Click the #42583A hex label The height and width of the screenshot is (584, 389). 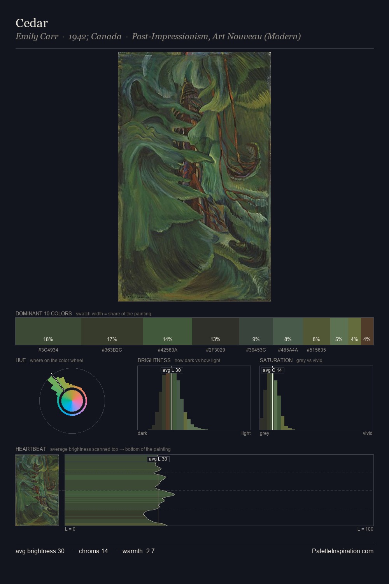pos(168,350)
